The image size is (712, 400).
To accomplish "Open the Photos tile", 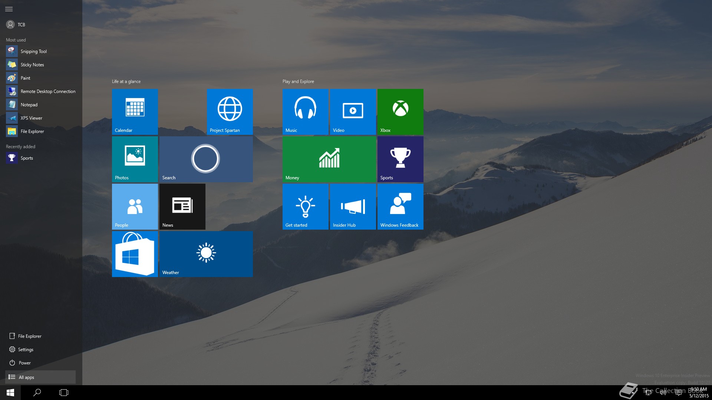I will point(135,159).
